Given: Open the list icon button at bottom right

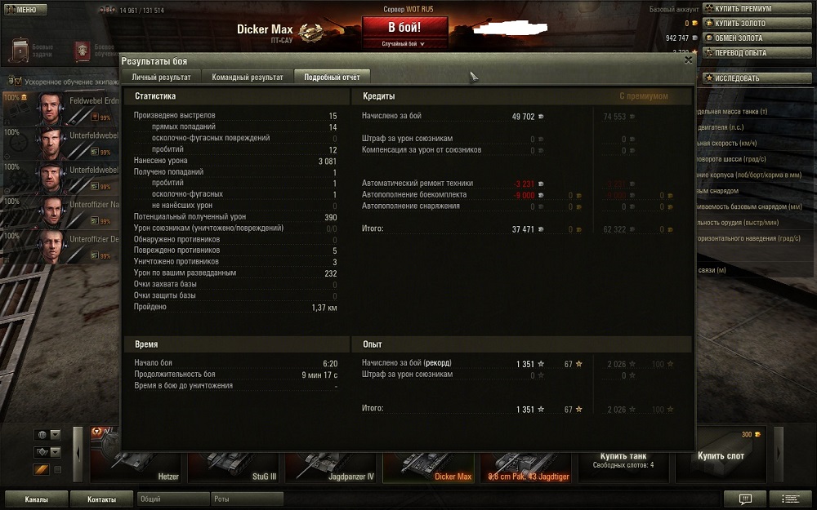Looking at the screenshot, I should (790, 499).
